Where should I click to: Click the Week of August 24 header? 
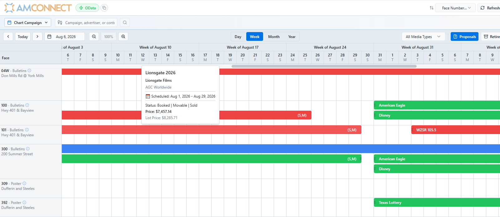click(330, 47)
